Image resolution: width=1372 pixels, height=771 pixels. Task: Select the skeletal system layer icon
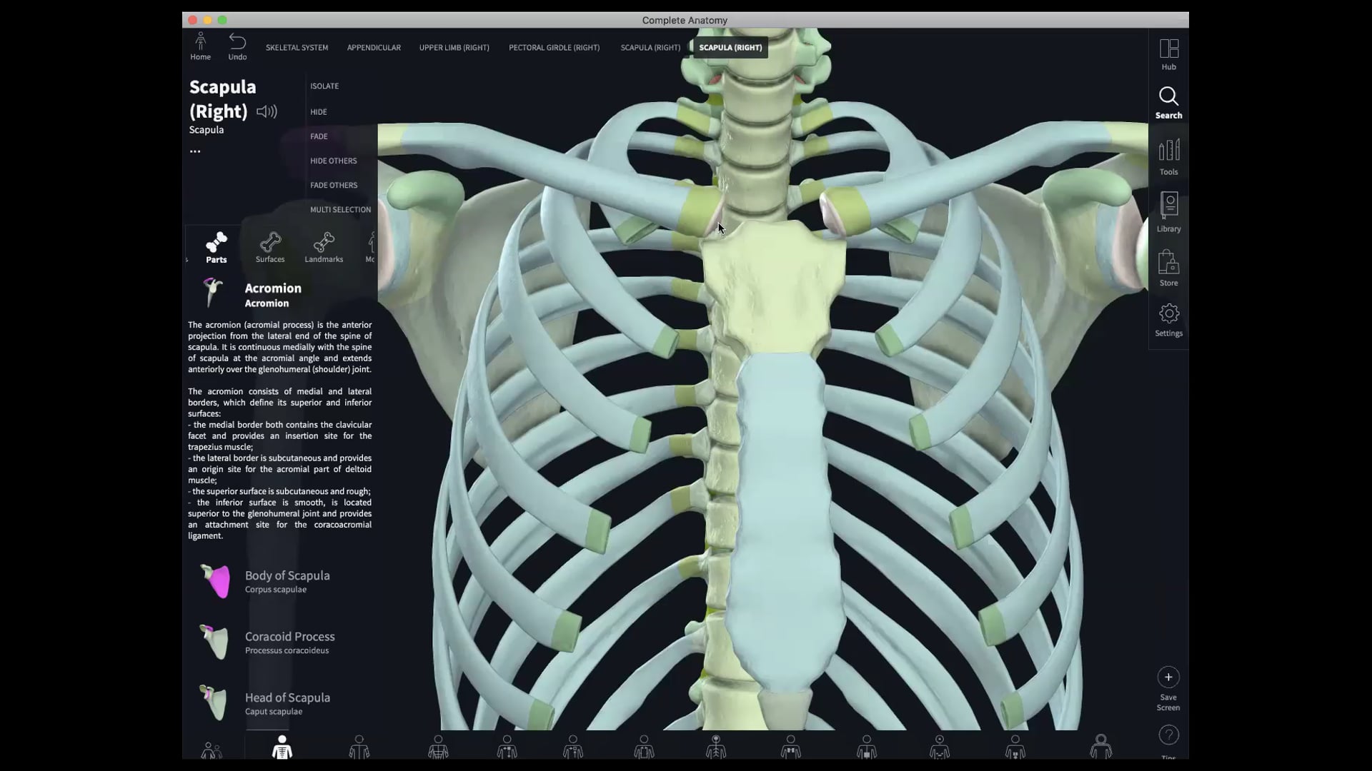pyautogui.click(x=282, y=747)
